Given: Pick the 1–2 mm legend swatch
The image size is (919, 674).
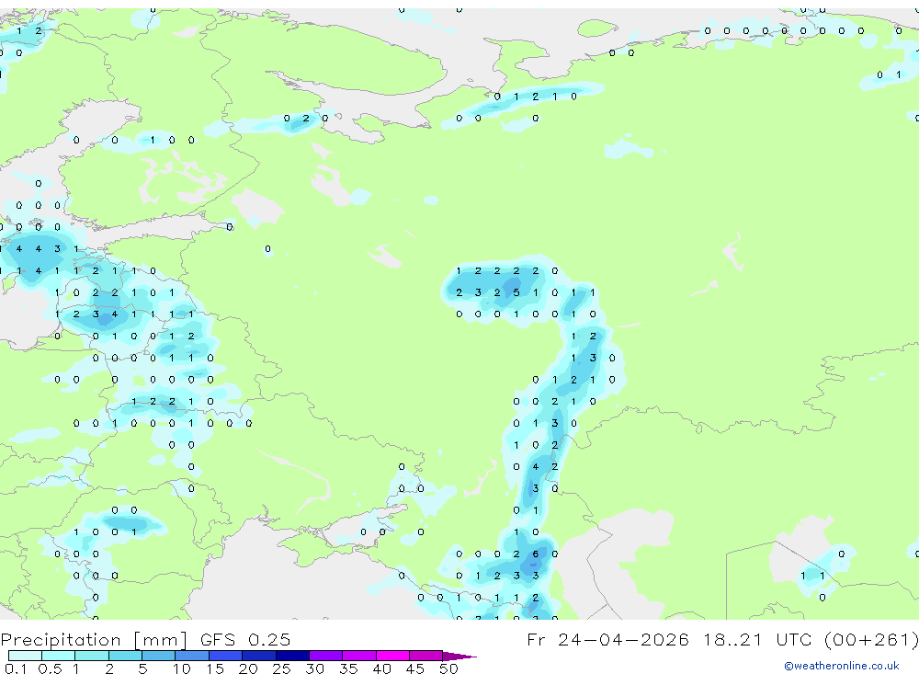Looking at the screenshot, I should [92, 656].
